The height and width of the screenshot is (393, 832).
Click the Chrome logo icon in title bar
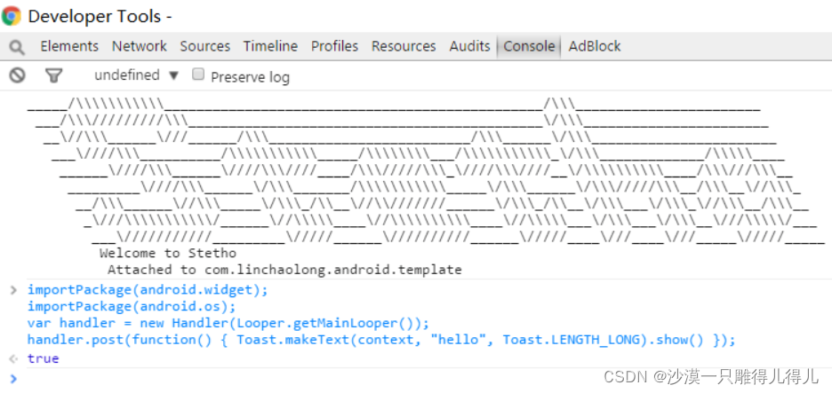point(12,16)
